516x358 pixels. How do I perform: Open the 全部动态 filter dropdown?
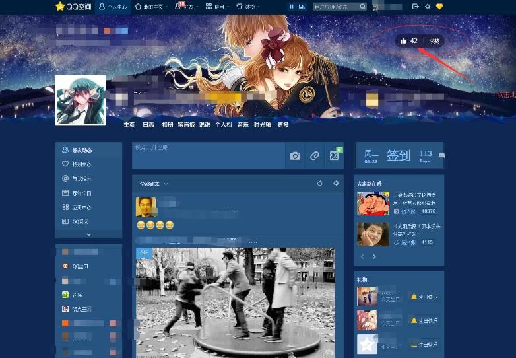[154, 184]
